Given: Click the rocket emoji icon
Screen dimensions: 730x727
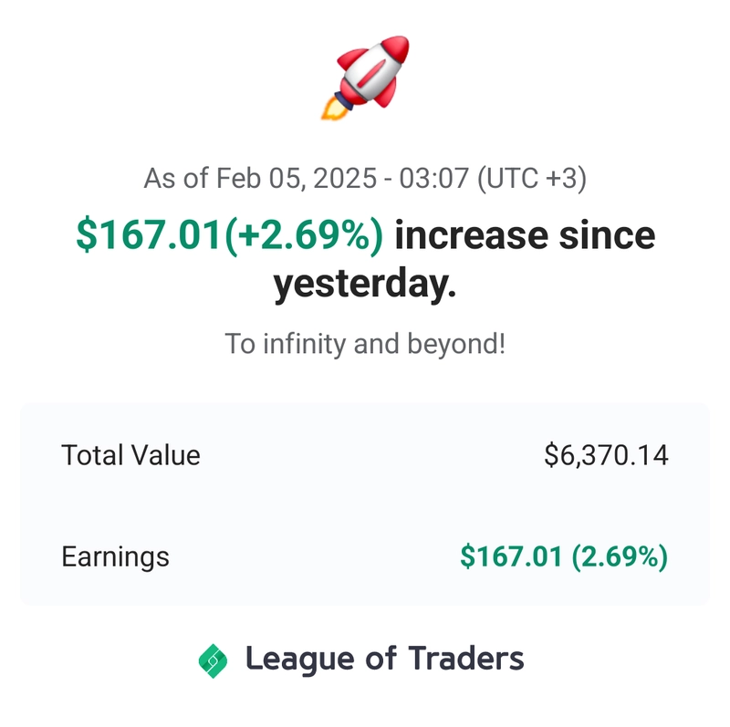Looking at the screenshot, I should (x=366, y=78).
